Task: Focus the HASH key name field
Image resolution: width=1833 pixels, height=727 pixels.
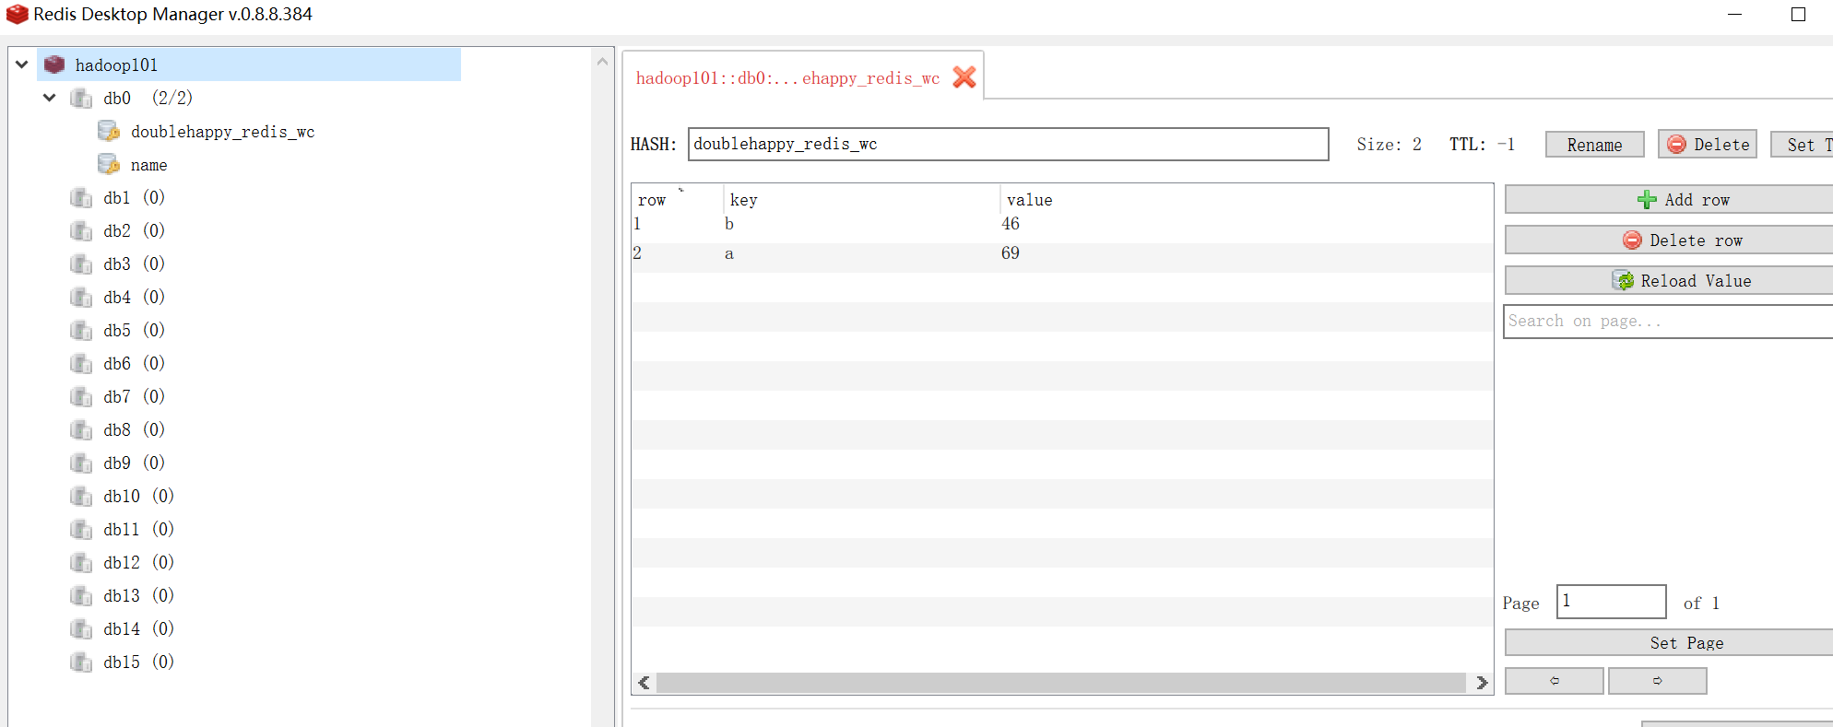Action: (1009, 144)
